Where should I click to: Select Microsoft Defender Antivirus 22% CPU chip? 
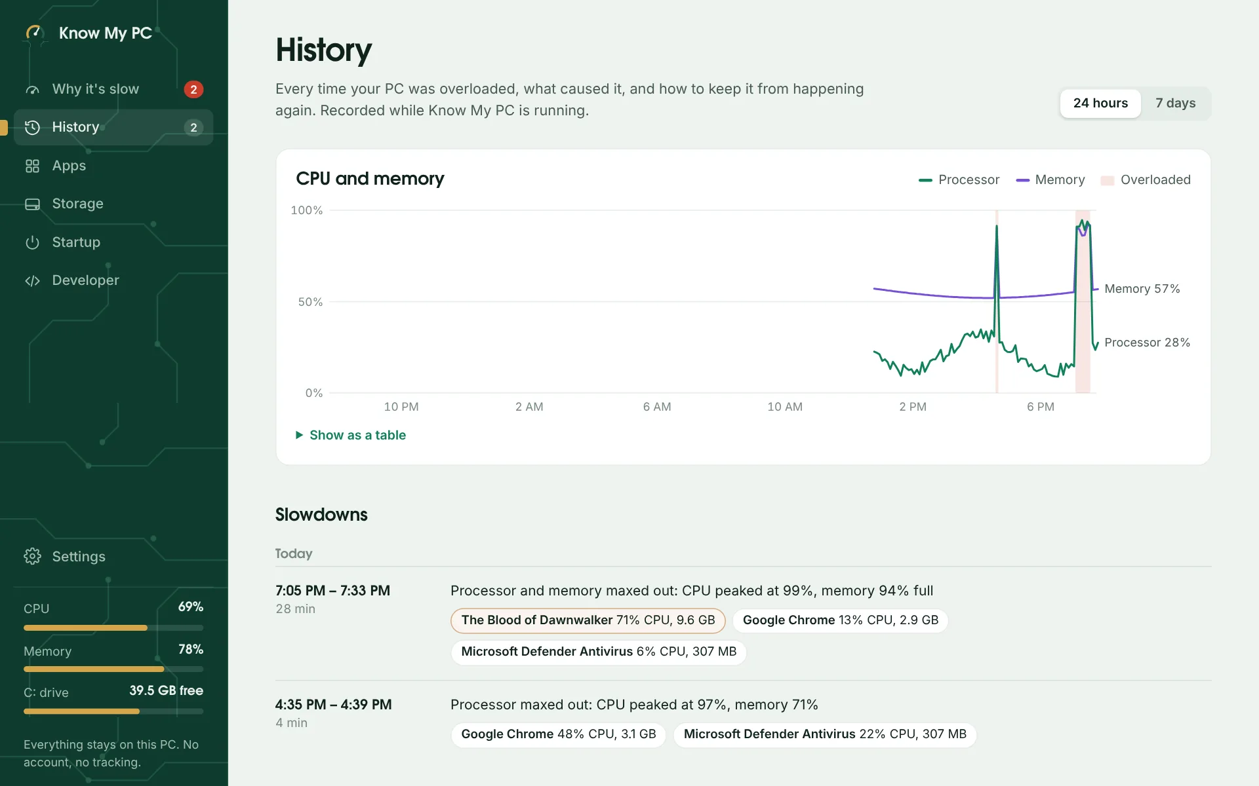(x=825, y=735)
